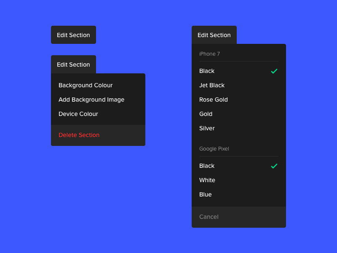Viewport: 337px width, 253px height.
Task: Select Black under the iPhone 7 group
Action: (x=207, y=71)
